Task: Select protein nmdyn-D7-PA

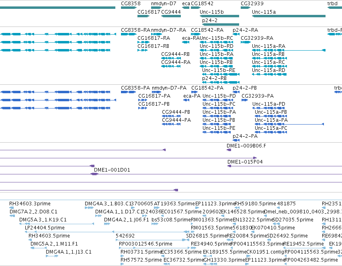Action: click(169, 88)
